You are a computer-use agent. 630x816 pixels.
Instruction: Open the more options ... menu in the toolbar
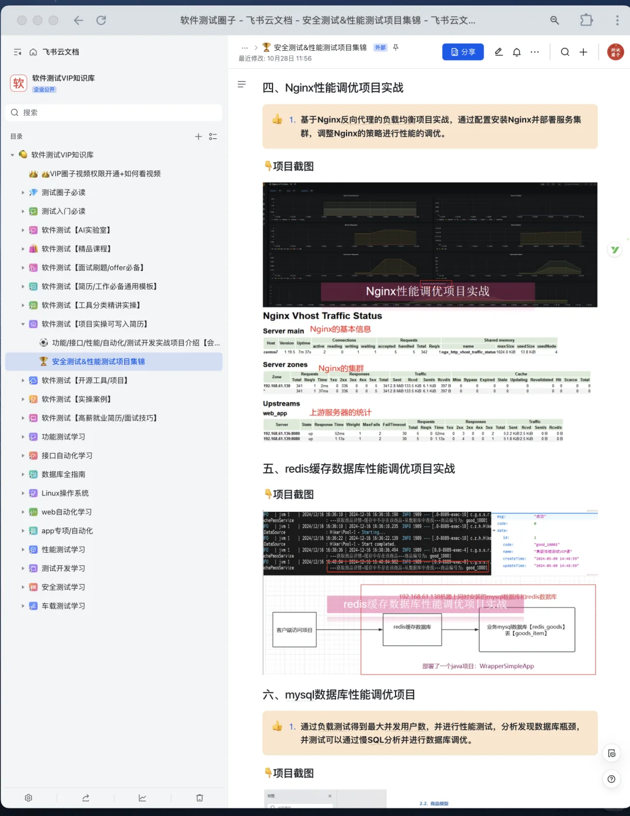[x=535, y=52]
